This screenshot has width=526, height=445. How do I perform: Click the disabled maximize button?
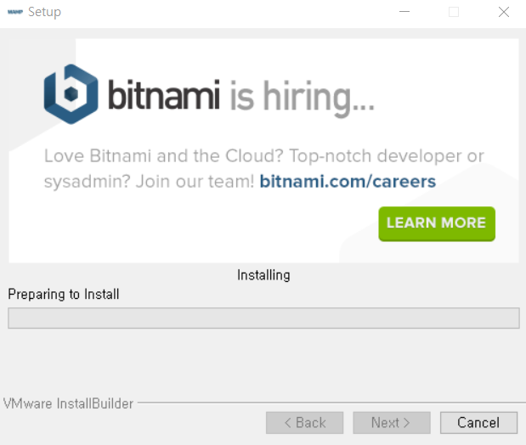point(454,12)
